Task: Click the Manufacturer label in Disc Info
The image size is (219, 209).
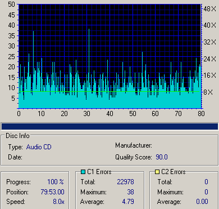Action: coord(134,145)
